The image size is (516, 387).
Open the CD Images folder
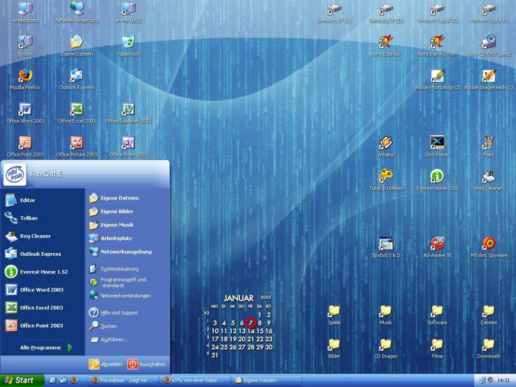(386, 349)
